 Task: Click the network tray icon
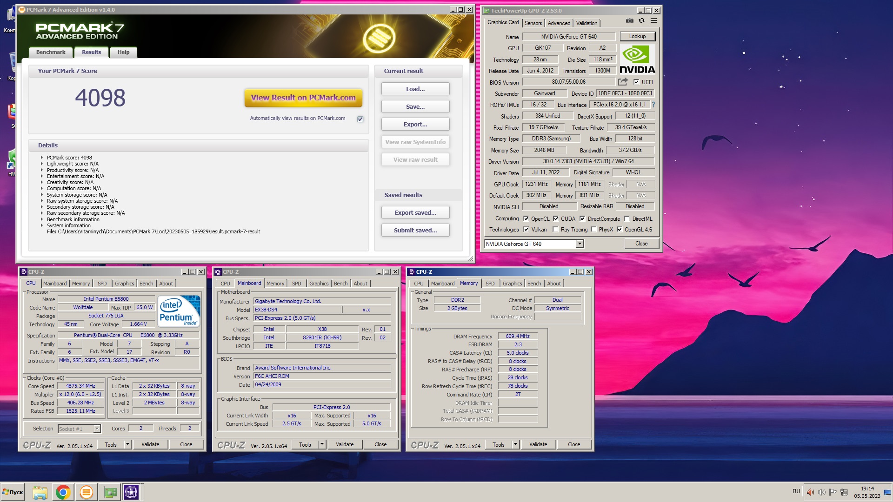click(x=844, y=492)
